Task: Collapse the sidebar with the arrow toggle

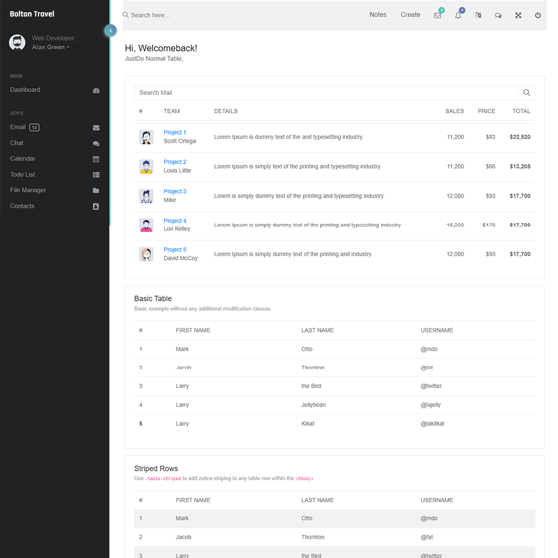Action: click(x=110, y=30)
